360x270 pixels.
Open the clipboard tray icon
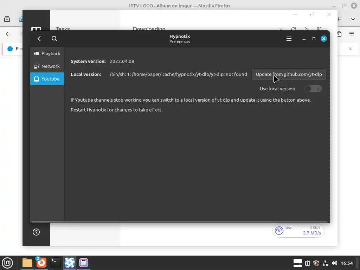coord(308,263)
